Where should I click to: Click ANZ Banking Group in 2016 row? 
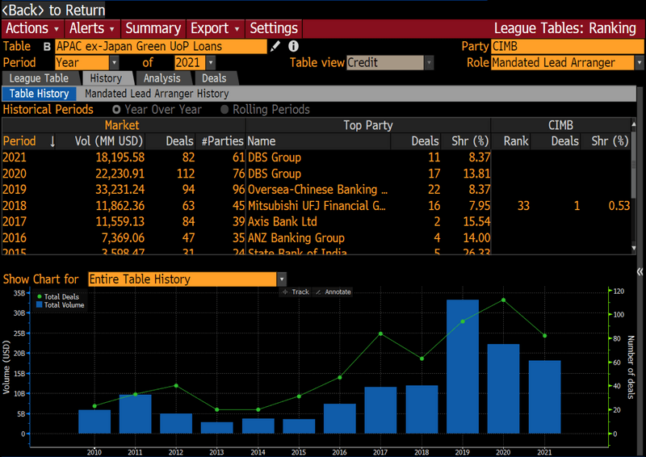296,237
